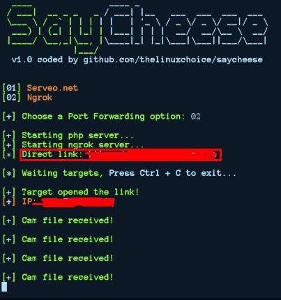
Task: Click the entered value 02 after the prompt
Action: [x=196, y=117]
